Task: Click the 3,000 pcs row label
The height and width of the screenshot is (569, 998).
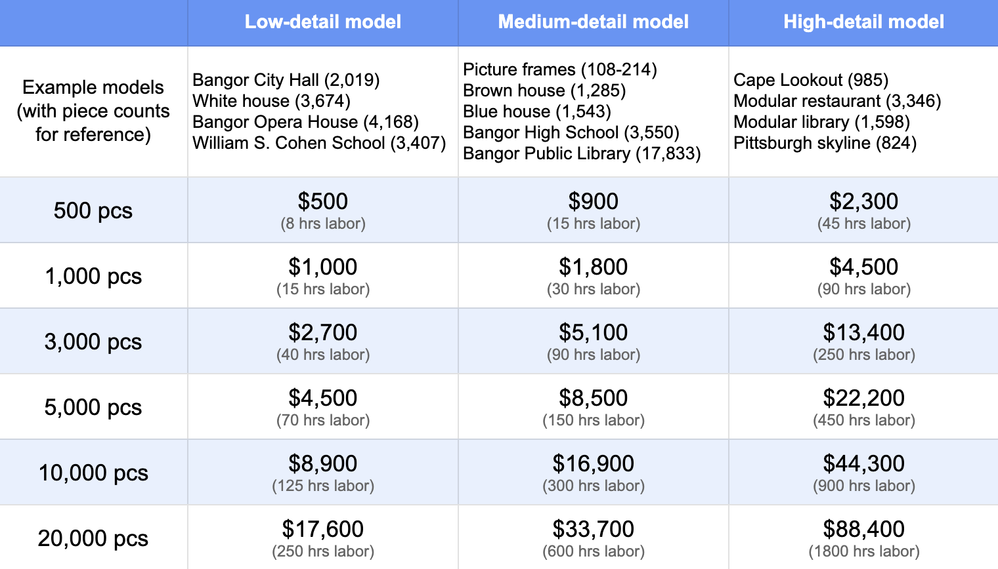Action: click(x=93, y=342)
